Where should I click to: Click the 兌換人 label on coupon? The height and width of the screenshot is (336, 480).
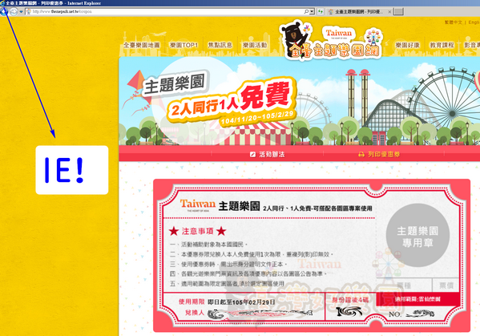pos(195,313)
